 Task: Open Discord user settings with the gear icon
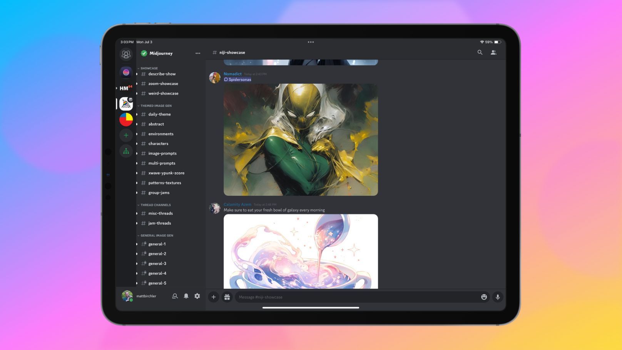(197, 296)
